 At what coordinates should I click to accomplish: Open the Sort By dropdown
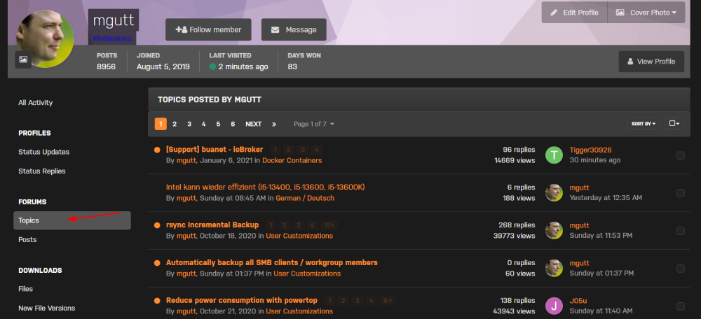[x=643, y=124]
